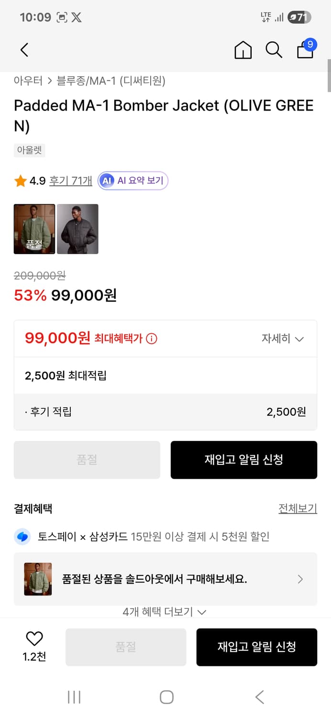Tap the heart wishlist icon

(34, 639)
